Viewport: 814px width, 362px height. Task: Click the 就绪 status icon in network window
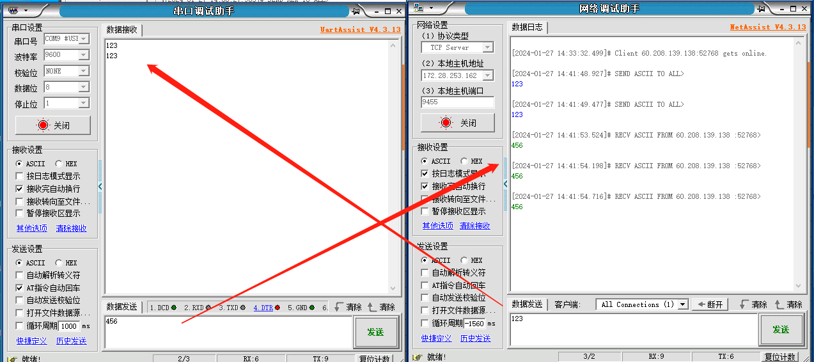coord(418,357)
